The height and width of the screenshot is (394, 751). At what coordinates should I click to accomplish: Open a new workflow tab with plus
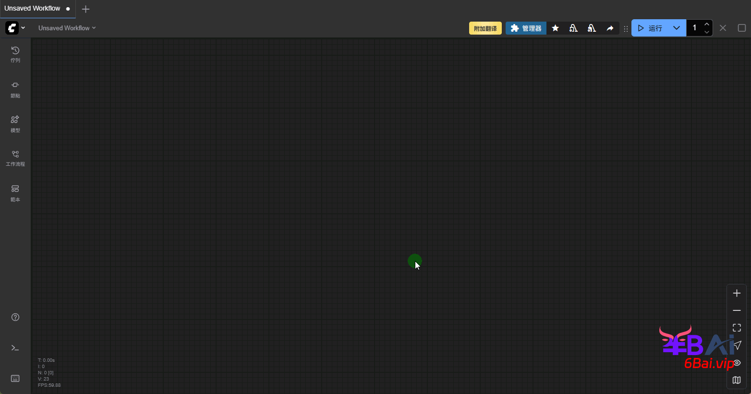[85, 9]
